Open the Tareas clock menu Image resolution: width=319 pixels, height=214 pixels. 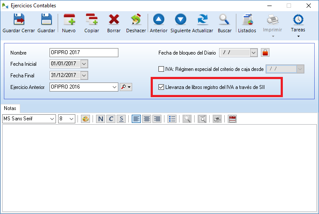click(298, 19)
